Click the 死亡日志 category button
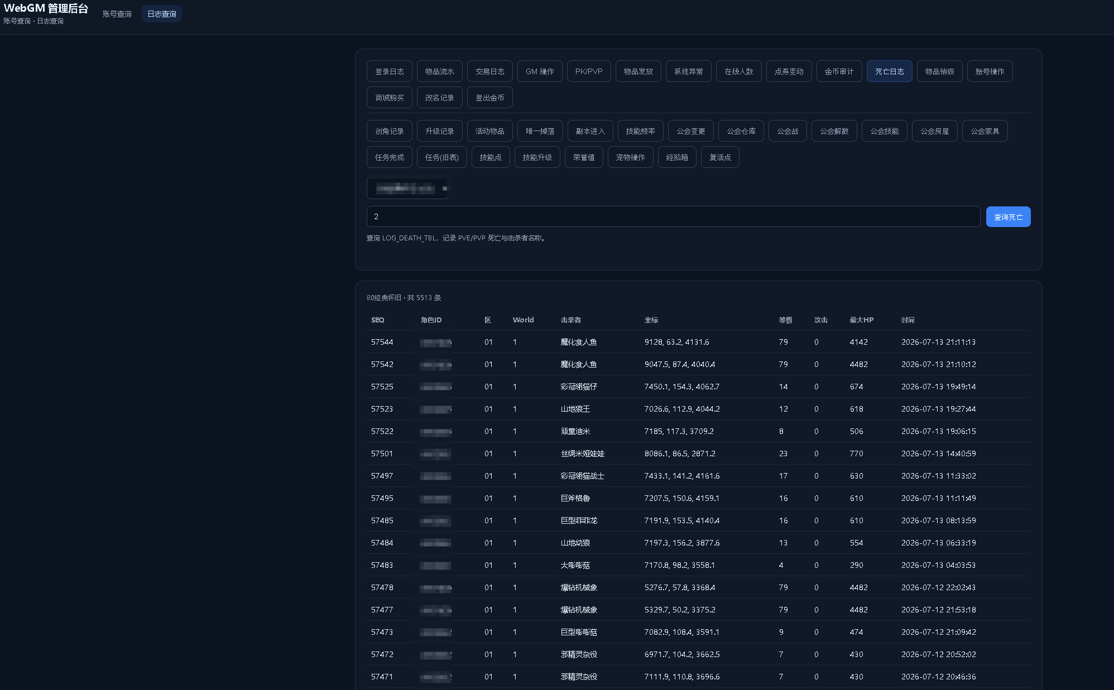The height and width of the screenshot is (690, 1114). click(890, 71)
